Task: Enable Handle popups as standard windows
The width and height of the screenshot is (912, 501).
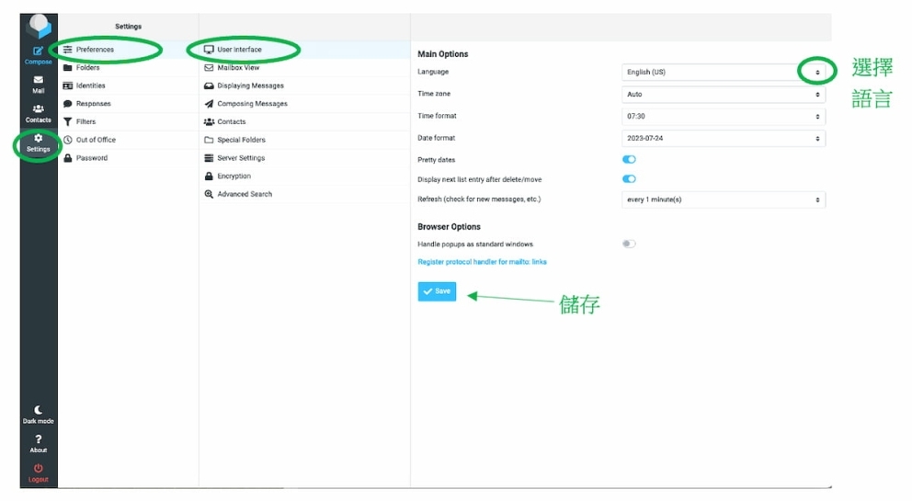Action: point(629,245)
